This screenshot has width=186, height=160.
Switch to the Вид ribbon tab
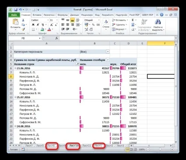[x=97, y=15]
